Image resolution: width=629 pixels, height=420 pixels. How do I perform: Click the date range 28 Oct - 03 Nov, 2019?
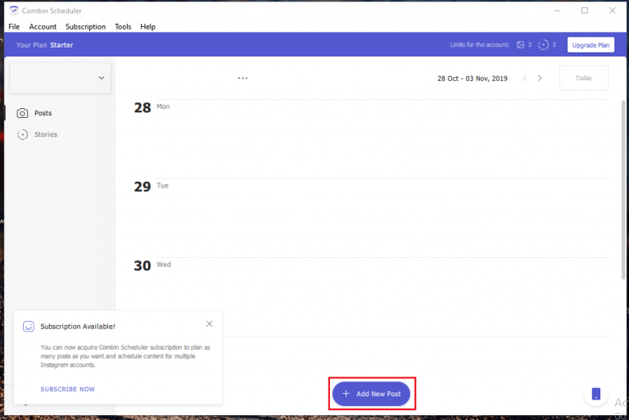(x=472, y=79)
